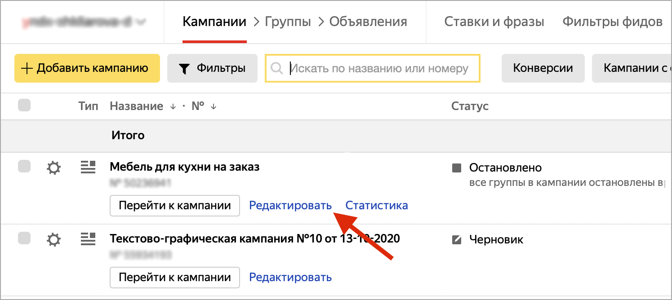Open gear settings for Текстово-графическая кампания №10
This screenshot has height=300, width=672.
click(53, 240)
